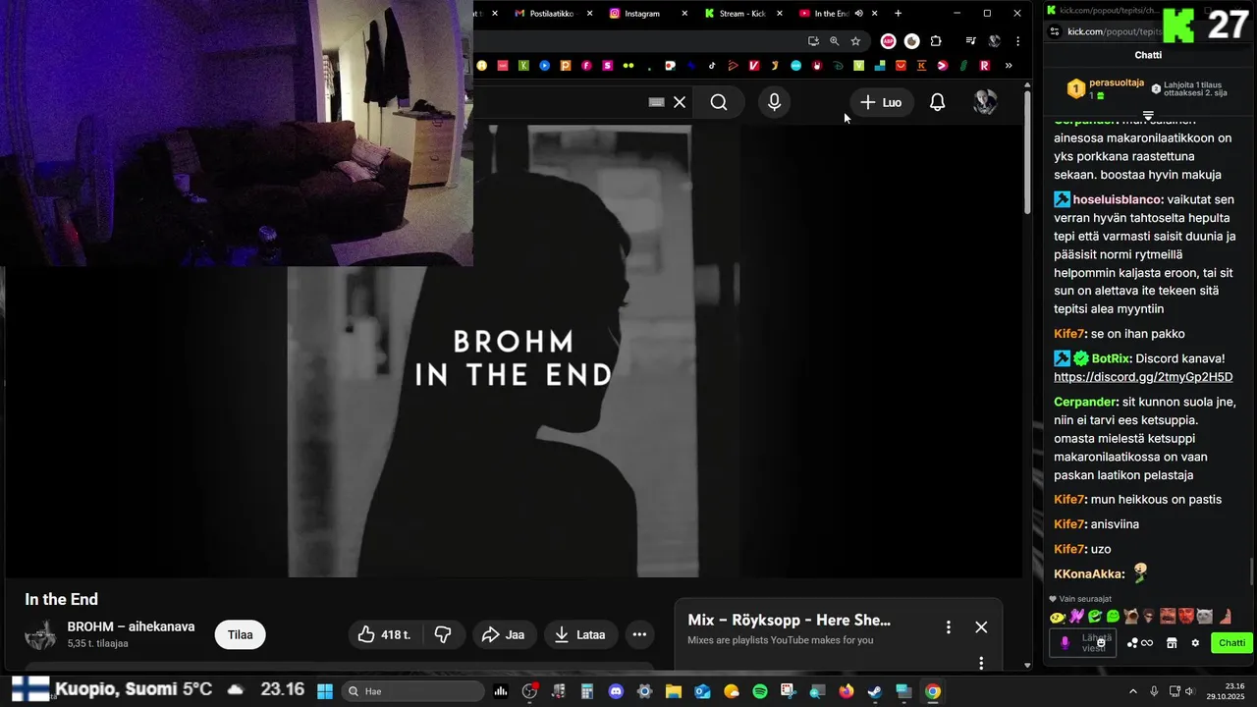Switch to the Stream - Kick tab
The width and height of the screenshot is (1257, 707).
tap(743, 13)
